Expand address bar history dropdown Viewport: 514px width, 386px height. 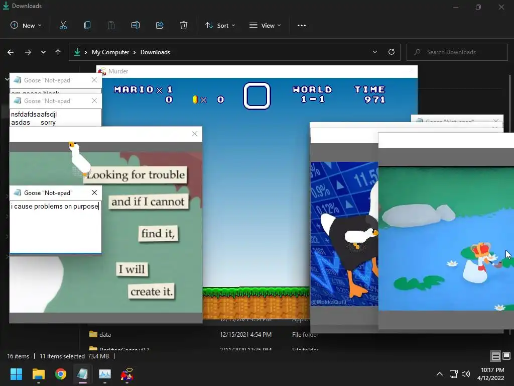coord(374,52)
